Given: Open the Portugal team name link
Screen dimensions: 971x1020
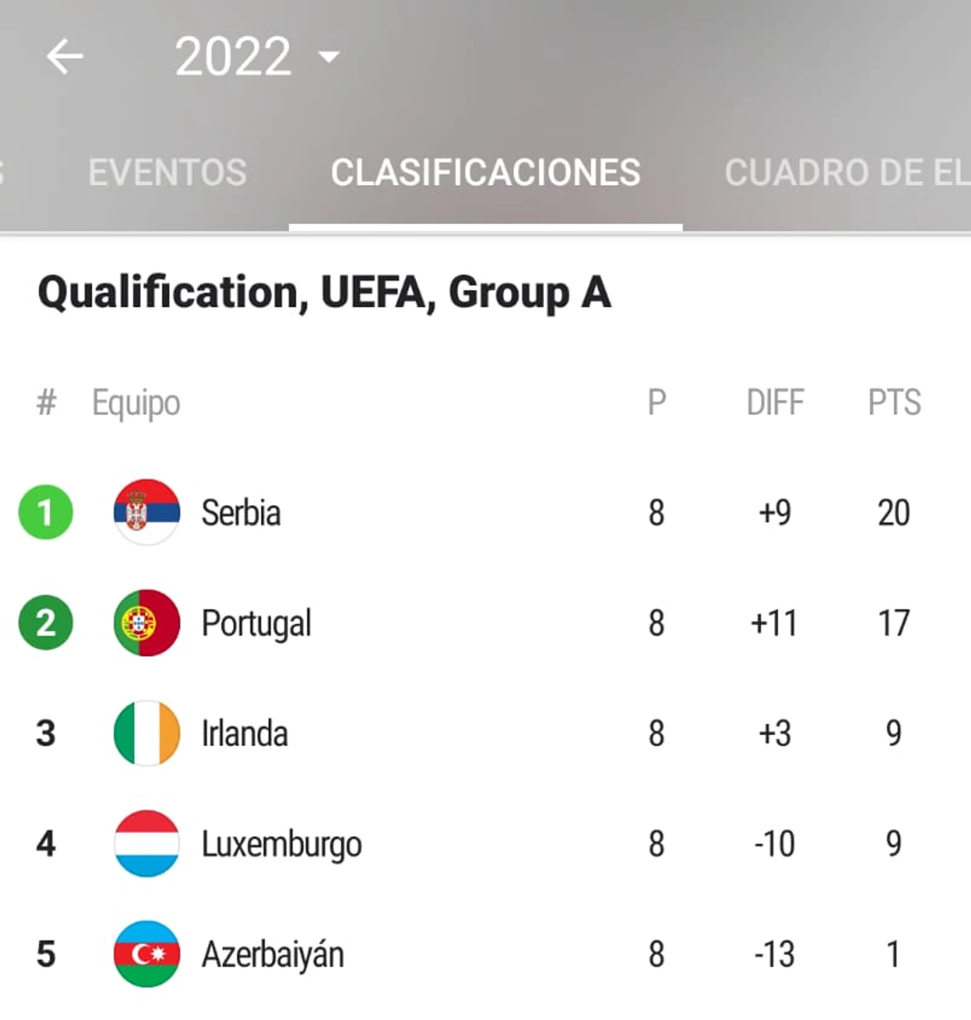Looking at the screenshot, I should click(x=256, y=623).
